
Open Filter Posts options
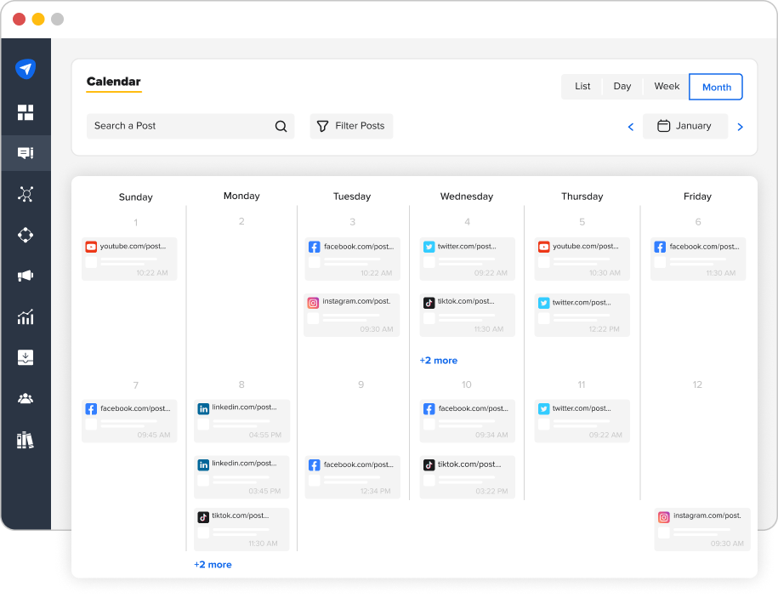tap(351, 126)
